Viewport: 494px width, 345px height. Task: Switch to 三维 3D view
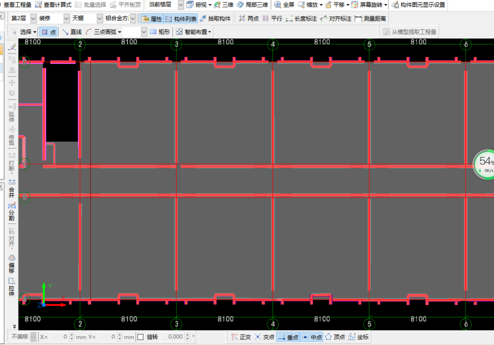(x=224, y=5)
